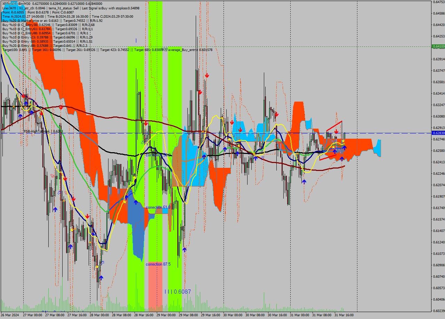
Task: Click 'Buy %20 @ Market price' line
Action: pos(52,20)
